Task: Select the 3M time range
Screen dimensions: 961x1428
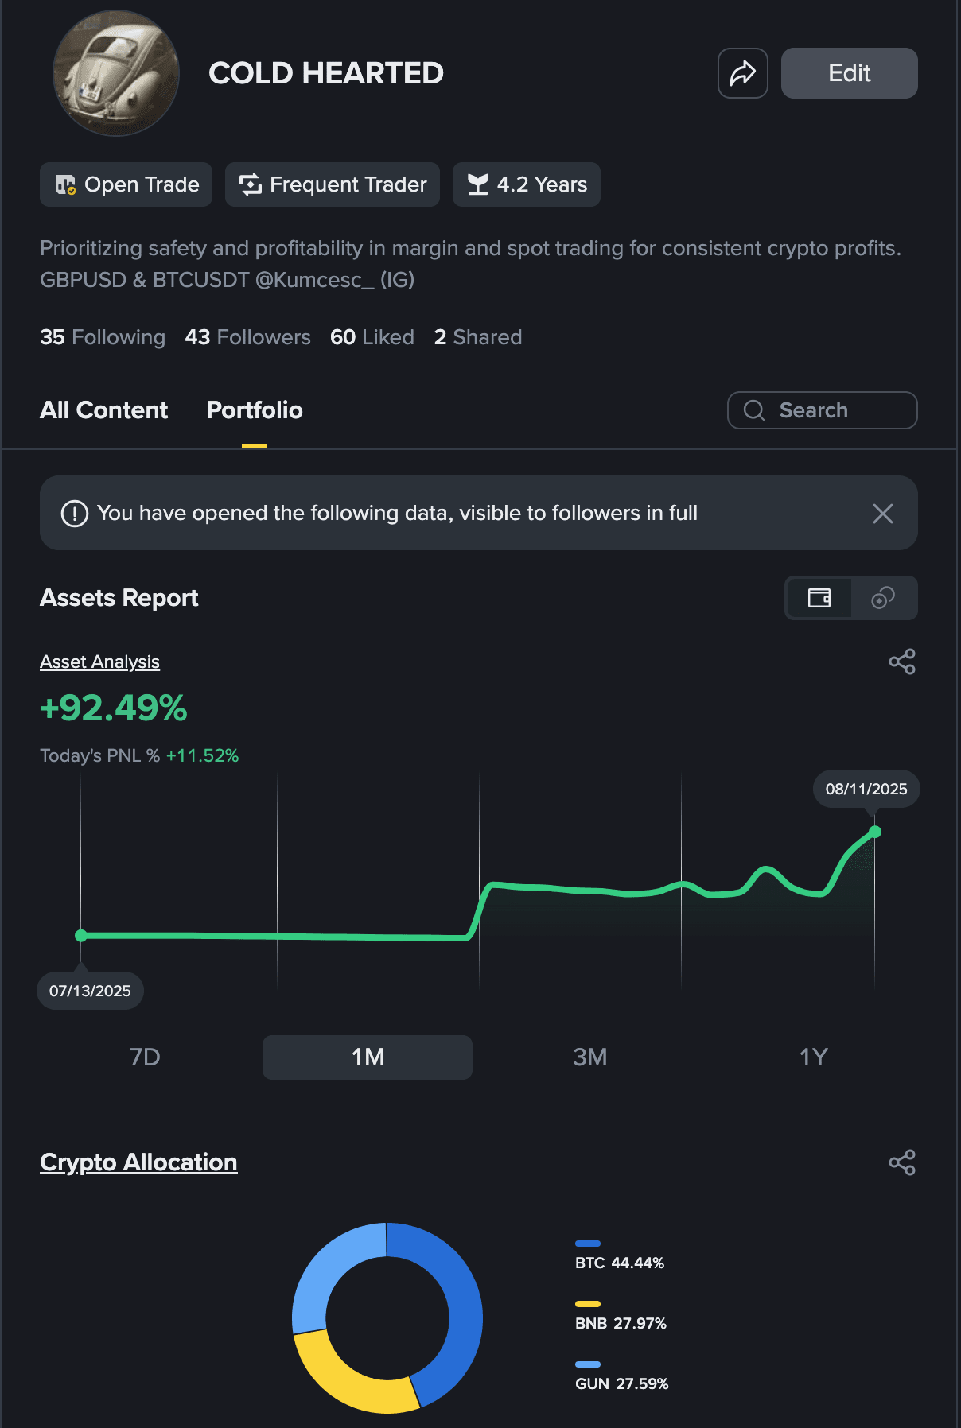Action: click(x=589, y=1057)
